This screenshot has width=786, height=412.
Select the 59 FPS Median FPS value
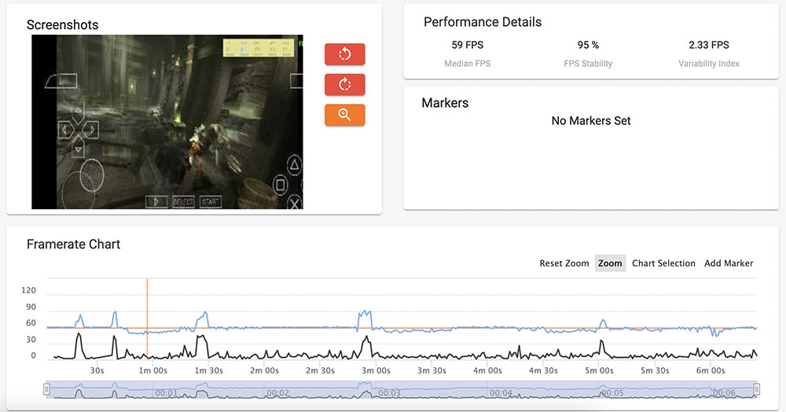[x=468, y=45]
